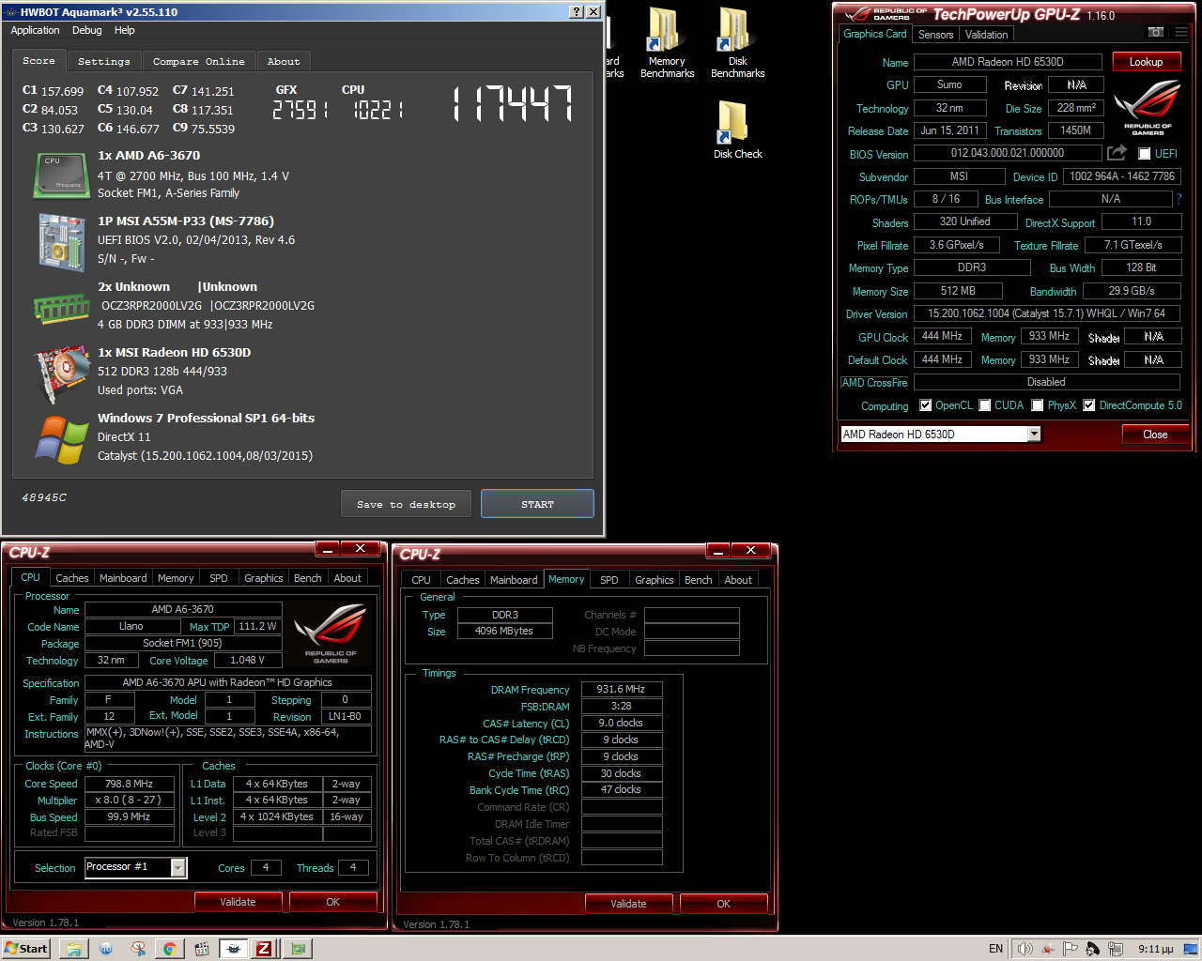
Task: Toggle the OpenCL checkbox
Action: pos(926,405)
